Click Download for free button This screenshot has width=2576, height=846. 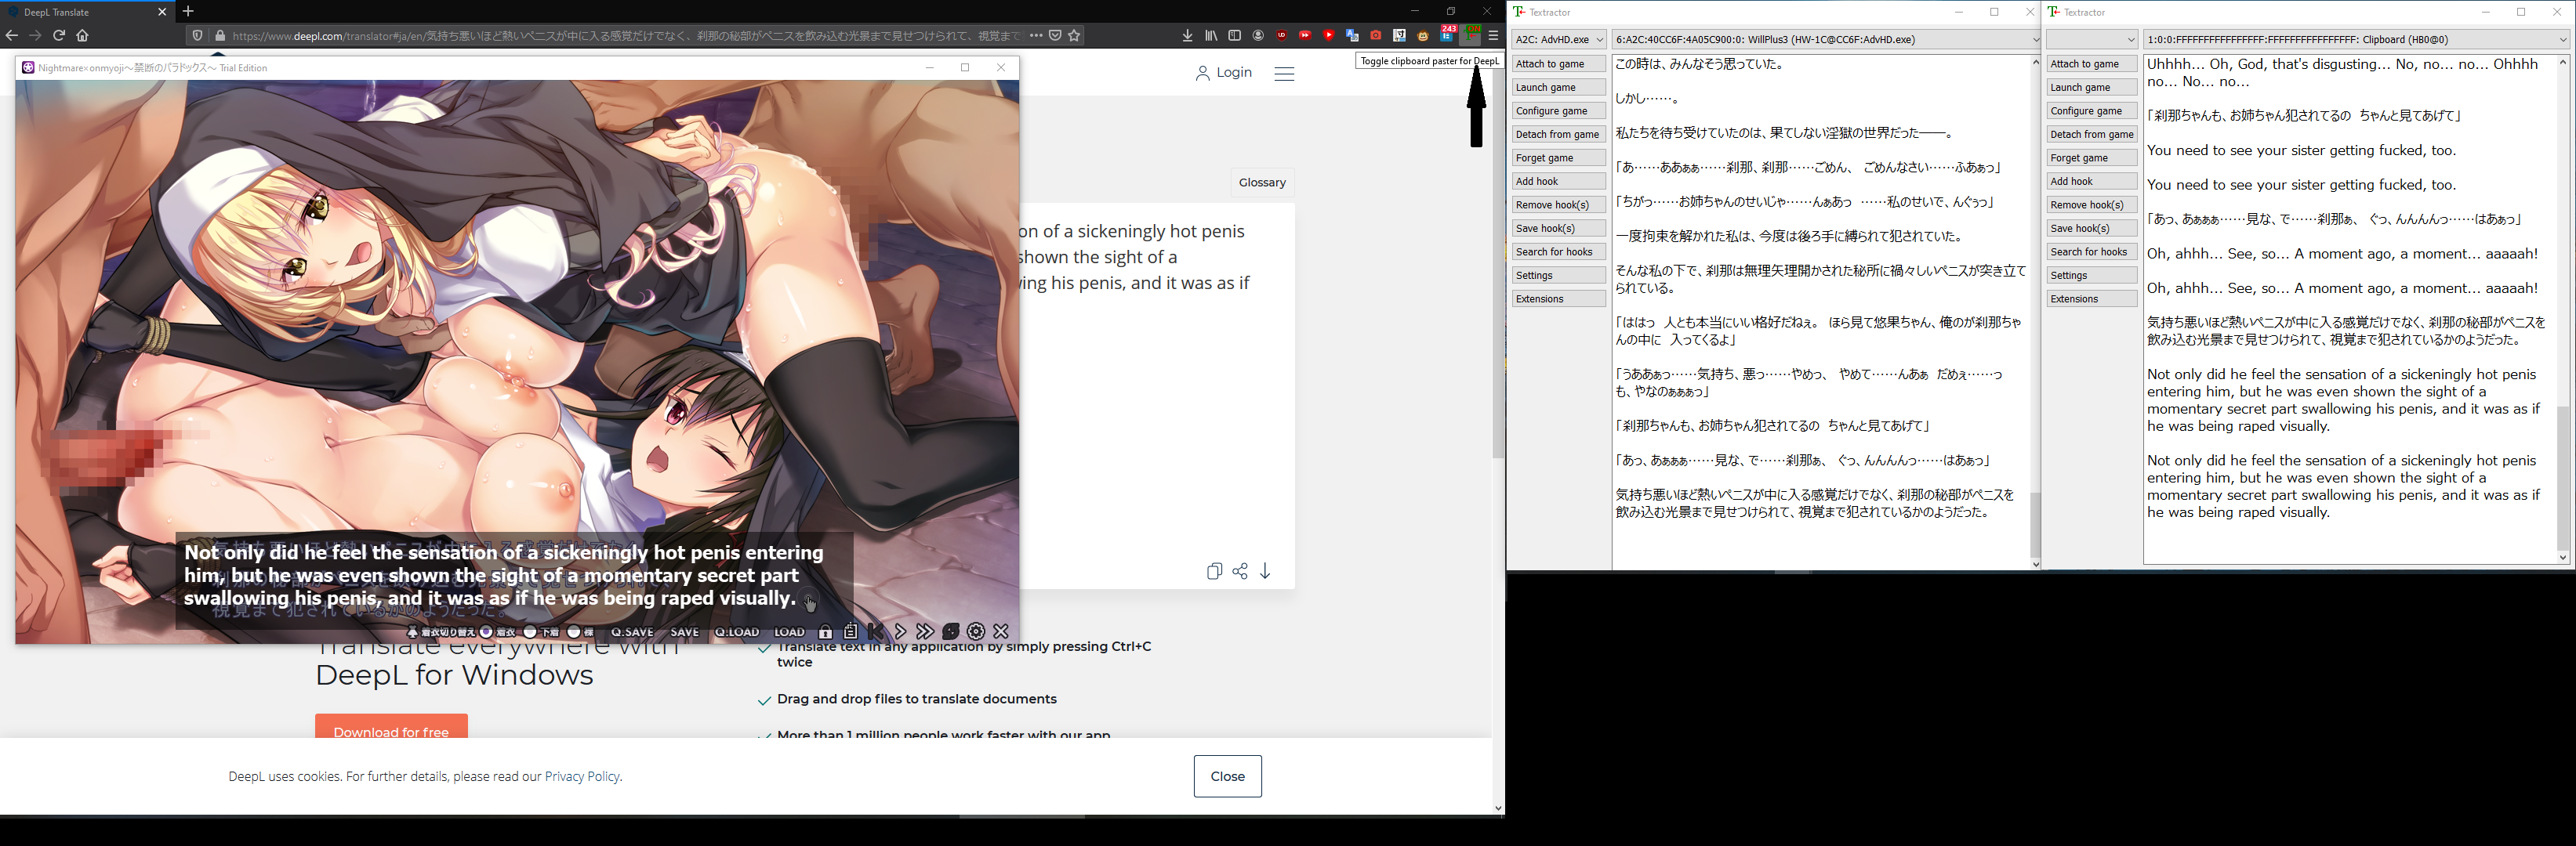pyautogui.click(x=391, y=728)
